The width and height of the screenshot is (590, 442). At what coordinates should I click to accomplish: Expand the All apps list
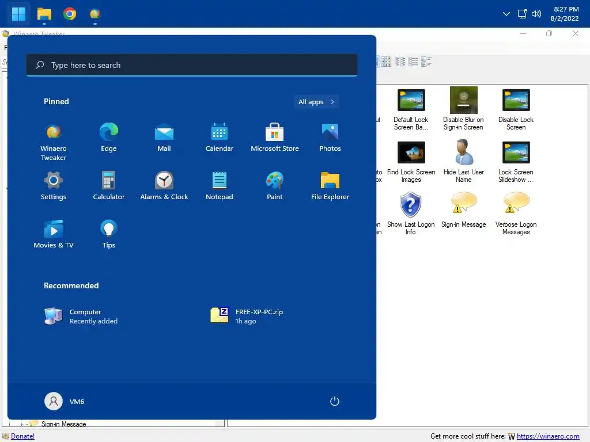click(316, 102)
